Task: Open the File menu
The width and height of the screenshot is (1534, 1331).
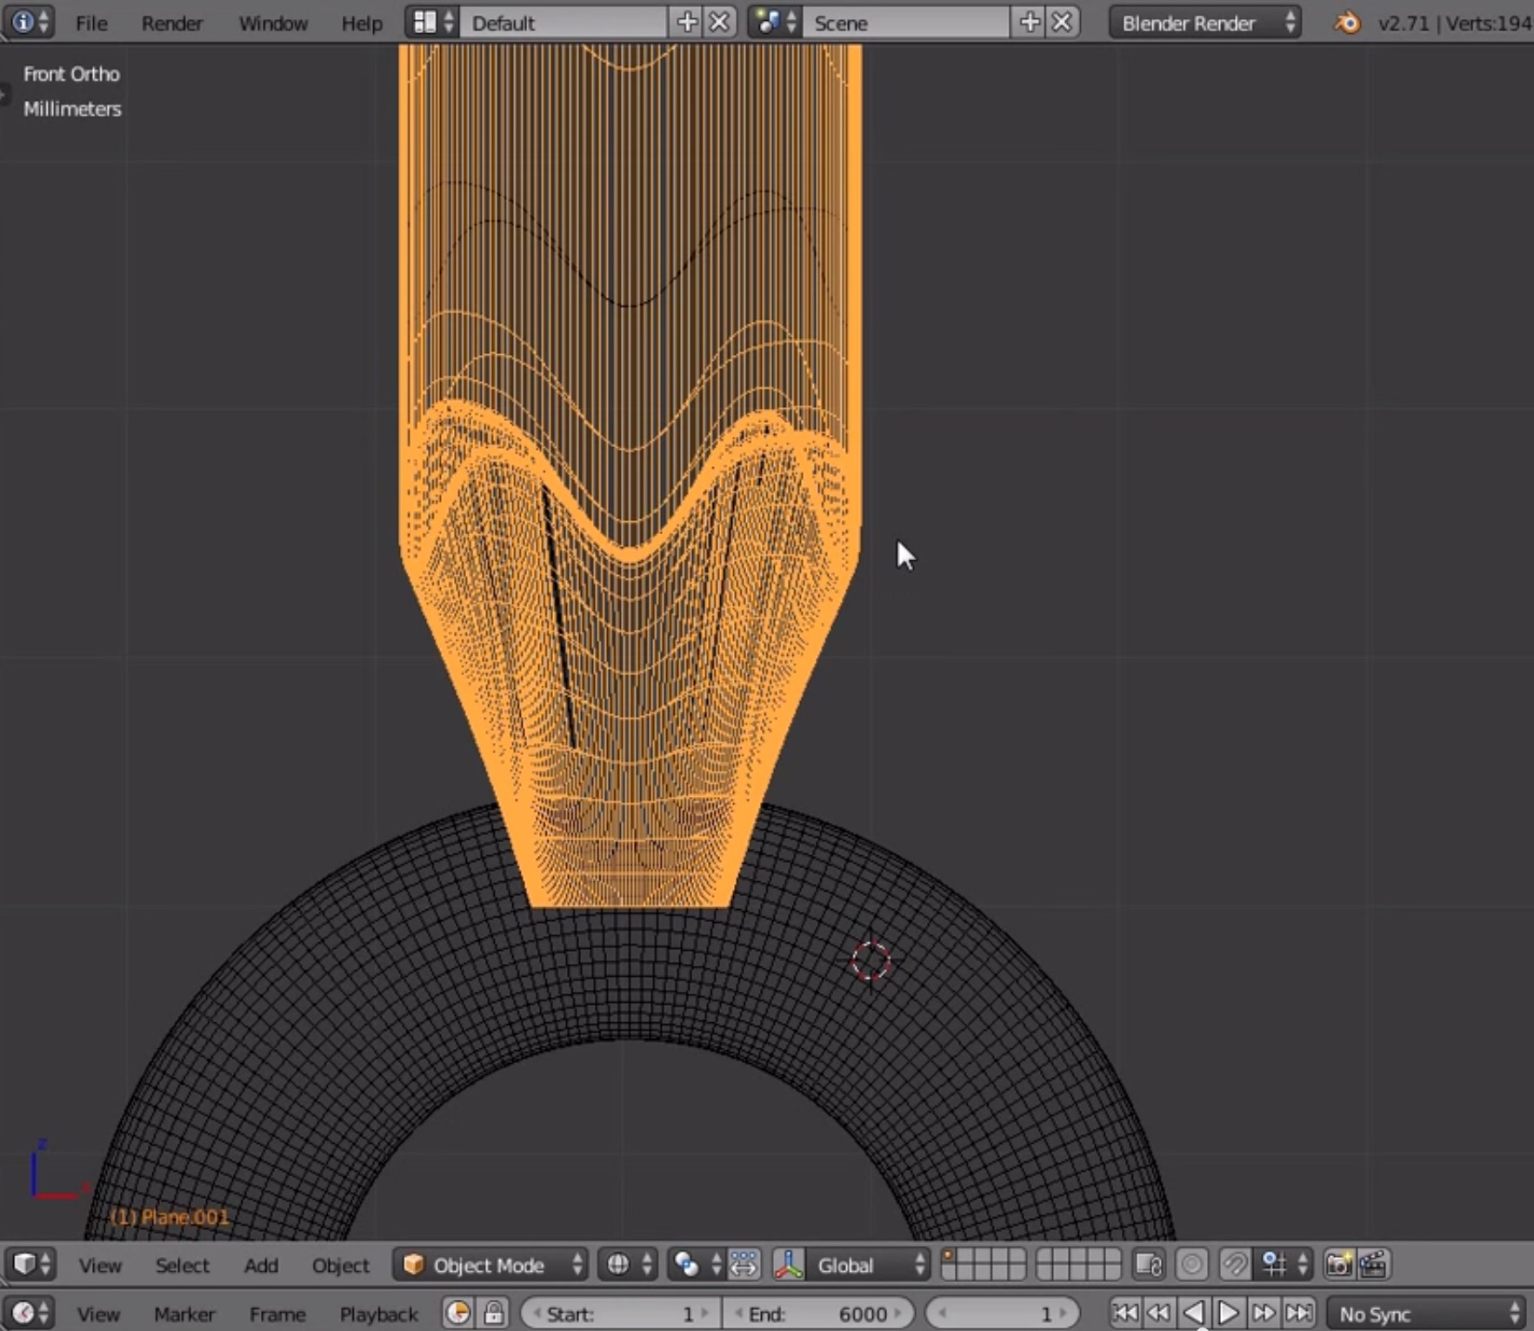Action: (x=91, y=23)
